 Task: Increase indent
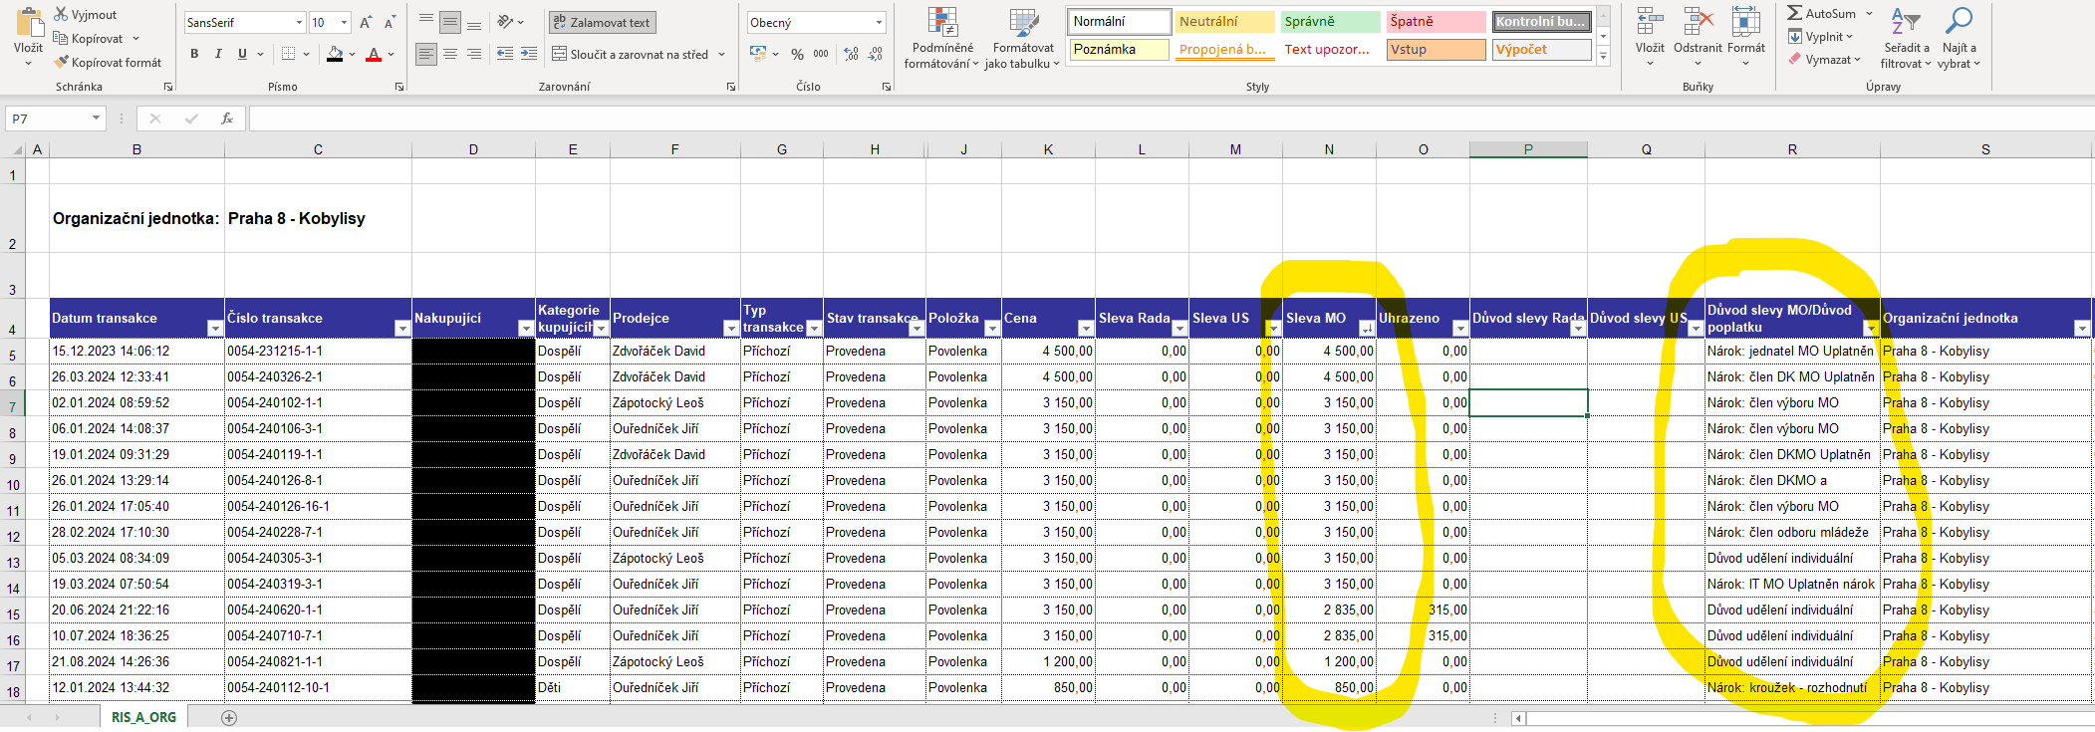point(529,54)
